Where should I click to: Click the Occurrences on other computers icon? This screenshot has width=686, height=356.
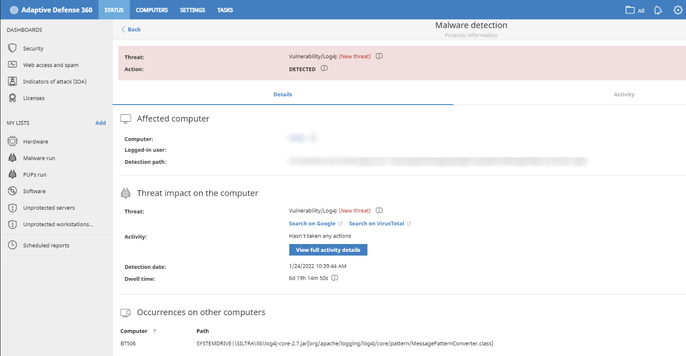pos(126,312)
